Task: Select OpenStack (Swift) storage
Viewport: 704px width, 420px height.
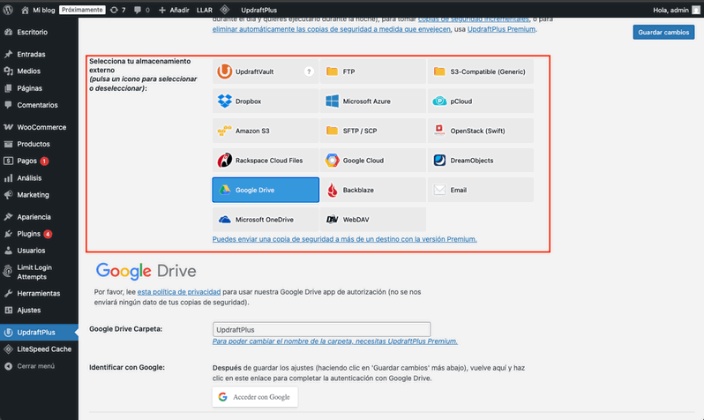Action: pos(481,131)
